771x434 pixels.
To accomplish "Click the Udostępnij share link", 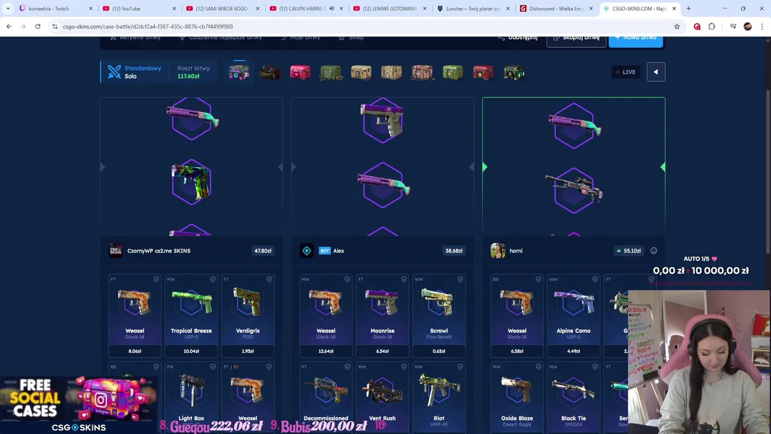I will pos(517,37).
